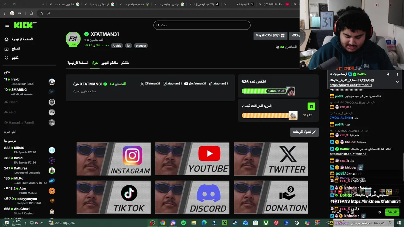
Task: Click the edit panels button with pencil
Action: point(305,132)
